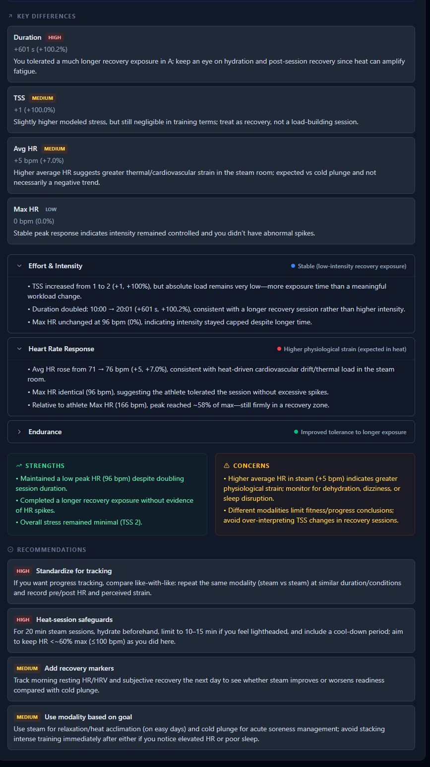The width and height of the screenshot is (430, 767).
Task: Click the Max HR difference card
Action: pos(211,221)
